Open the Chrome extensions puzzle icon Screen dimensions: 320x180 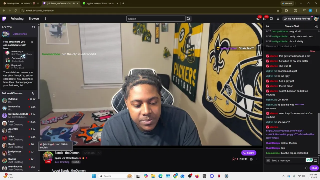click(286, 10)
